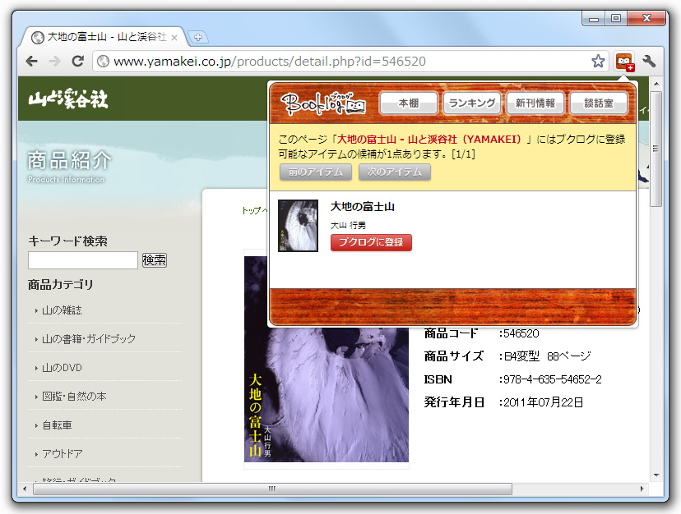This screenshot has width=681, height=514.
Task: Open the 談話室 tab in Booklog popup
Action: tap(599, 103)
